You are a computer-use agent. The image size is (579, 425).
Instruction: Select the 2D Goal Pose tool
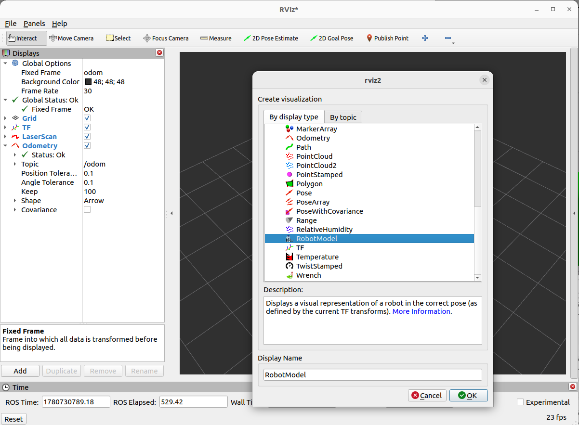pos(331,38)
